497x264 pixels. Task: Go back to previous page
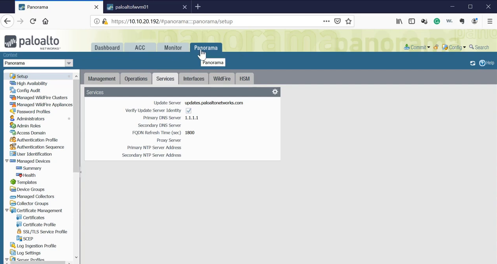7,21
